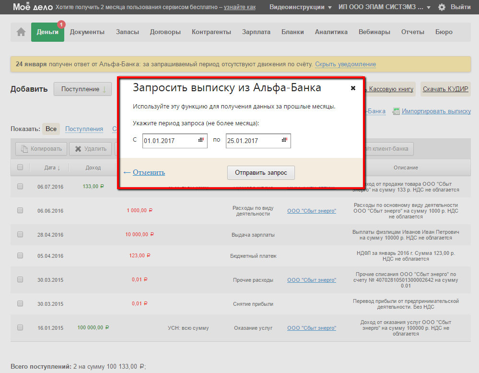
Task: Open the Документы menu section
Action: [87, 32]
